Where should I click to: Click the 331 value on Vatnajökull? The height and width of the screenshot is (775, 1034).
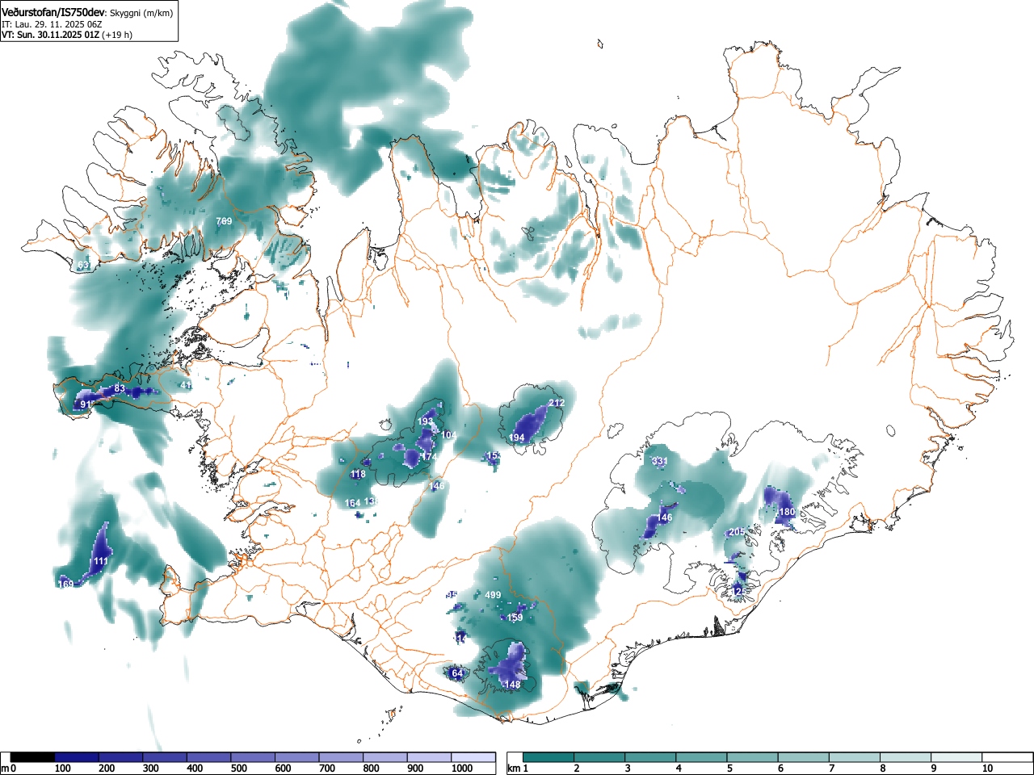[x=660, y=462]
